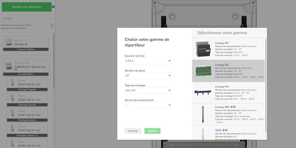The width and height of the screenshot is (296, 148).
Task: Click the ETABLI section heading
Action: 7,19
